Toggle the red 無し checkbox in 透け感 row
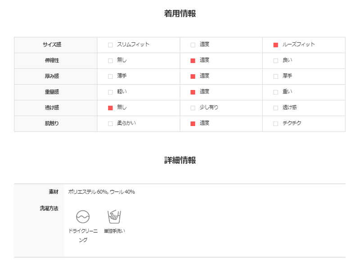The image size is (360, 262). point(110,108)
